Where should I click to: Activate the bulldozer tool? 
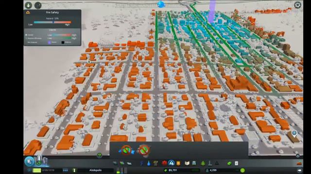pos(299,163)
